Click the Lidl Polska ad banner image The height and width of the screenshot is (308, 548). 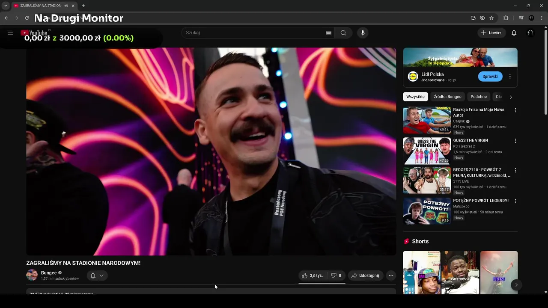(460, 57)
